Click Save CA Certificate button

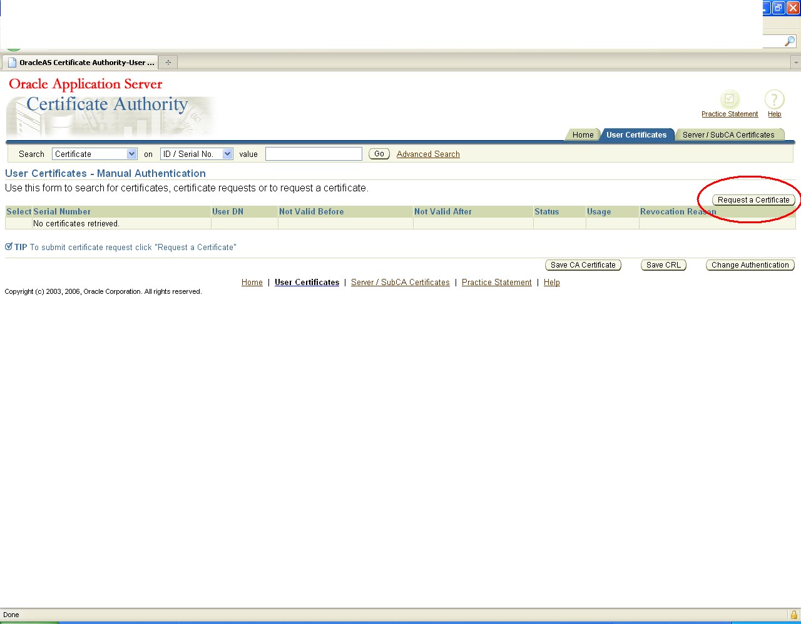(x=583, y=265)
